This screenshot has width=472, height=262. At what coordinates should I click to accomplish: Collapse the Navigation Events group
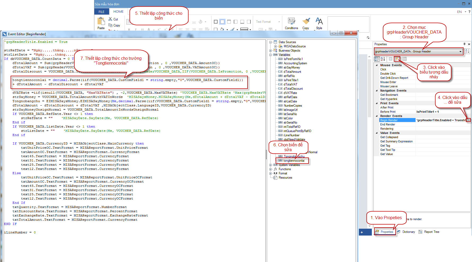(x=377, y=91)
